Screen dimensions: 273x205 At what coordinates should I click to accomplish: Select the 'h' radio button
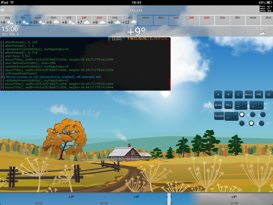point(262,123)
